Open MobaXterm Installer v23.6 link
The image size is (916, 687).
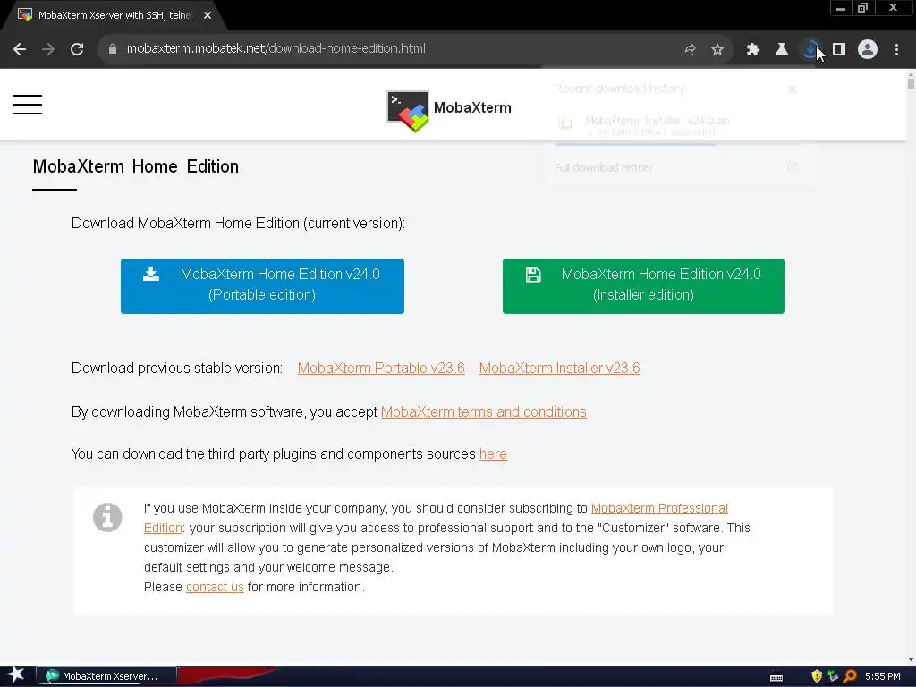coord(560,368)
